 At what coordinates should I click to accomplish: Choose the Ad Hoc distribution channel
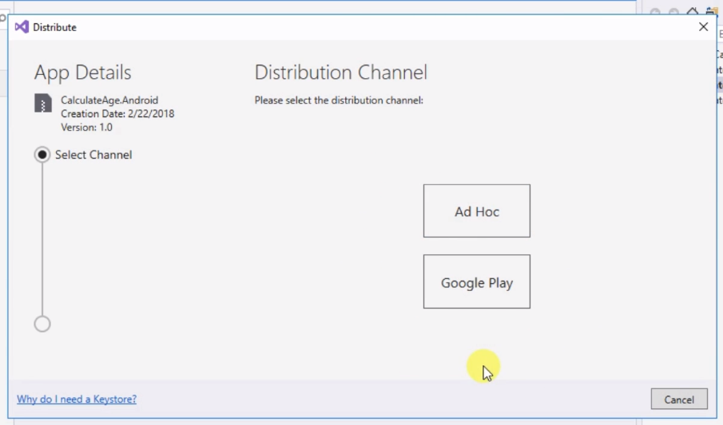click(477, 211)
